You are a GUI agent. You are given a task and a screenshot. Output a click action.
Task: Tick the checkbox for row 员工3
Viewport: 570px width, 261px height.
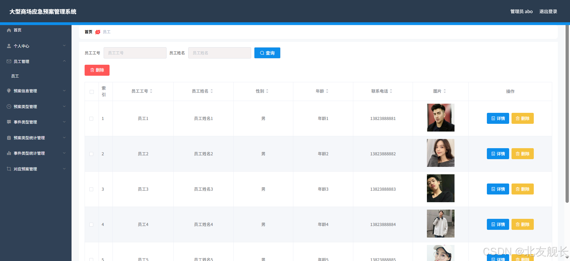click(91, 189)
